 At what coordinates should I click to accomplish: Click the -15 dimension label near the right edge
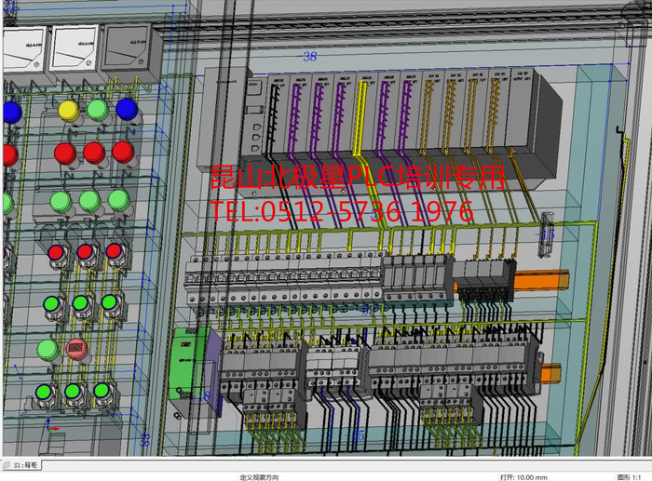point(544,234)
